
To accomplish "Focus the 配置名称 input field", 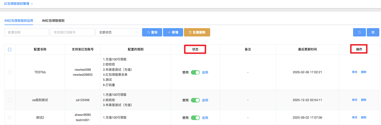I will click(x=27, y=32).
